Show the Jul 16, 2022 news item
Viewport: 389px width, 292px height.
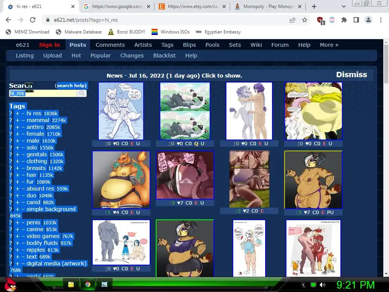pyautogui.click(x=174, y=76)
